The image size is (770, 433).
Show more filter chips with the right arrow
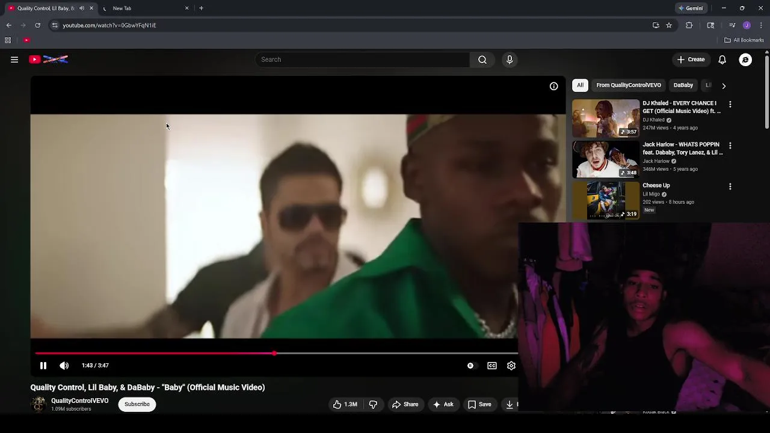[724, 86]
